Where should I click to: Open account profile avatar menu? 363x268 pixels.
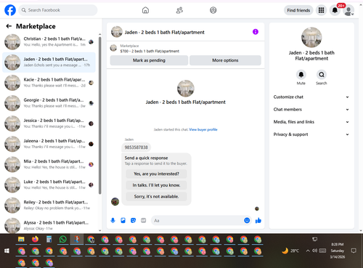tap(348, 11)
